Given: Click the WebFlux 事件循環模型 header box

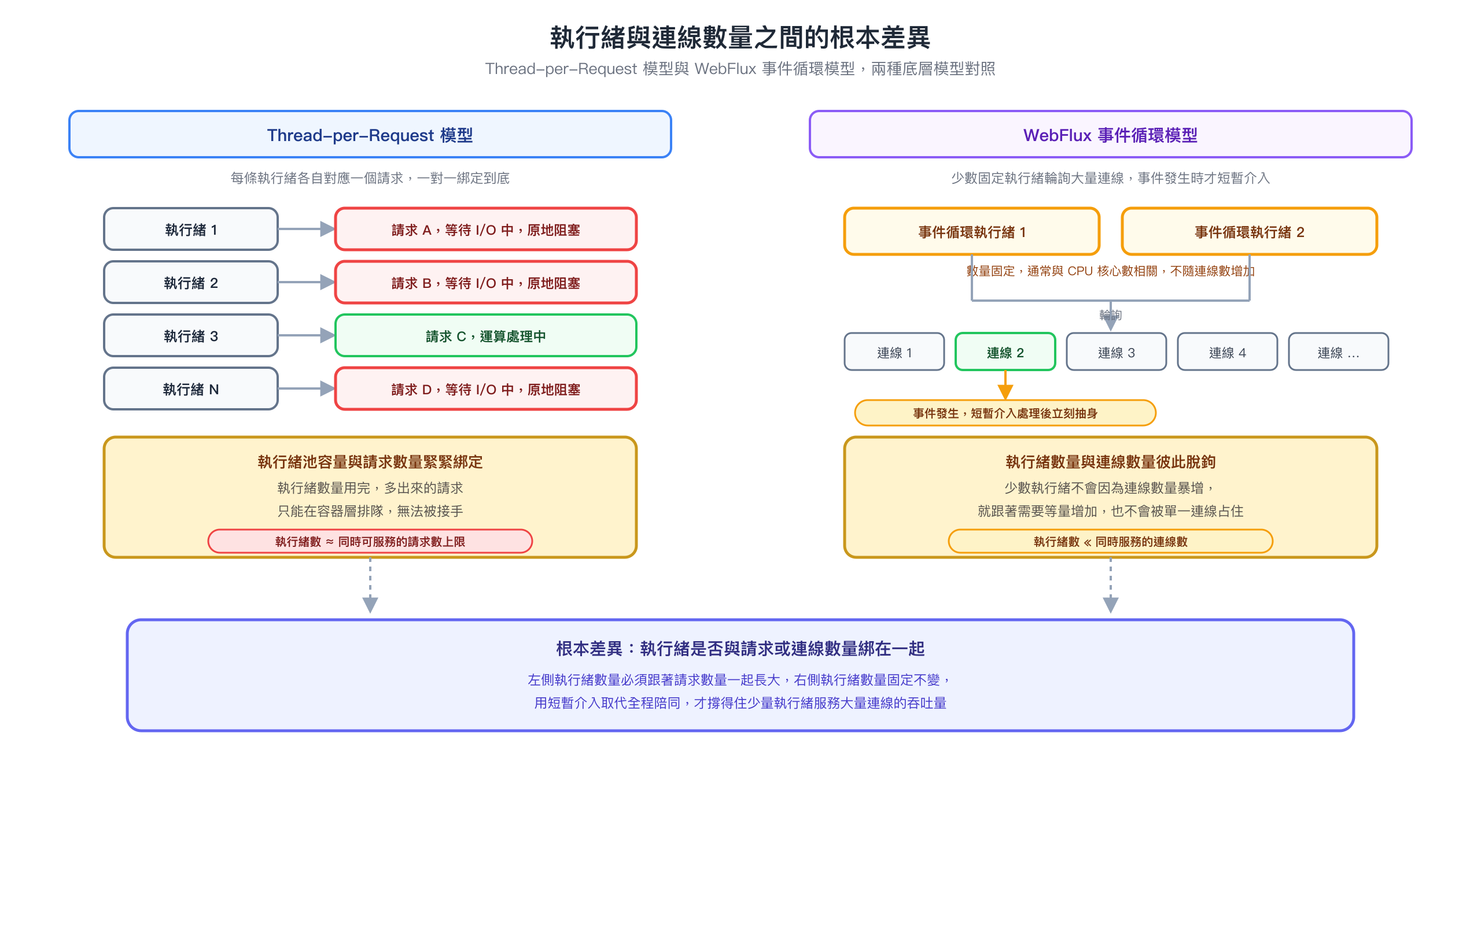Looking at the screenshot, I should 1110,135.
